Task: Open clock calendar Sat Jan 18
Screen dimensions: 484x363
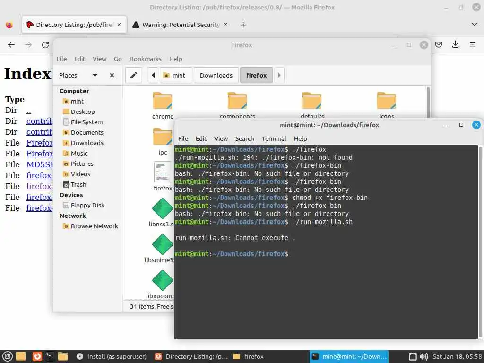Action: coord(457,356)
